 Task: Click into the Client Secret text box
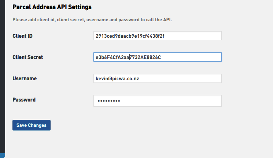(x=158, y=57)
